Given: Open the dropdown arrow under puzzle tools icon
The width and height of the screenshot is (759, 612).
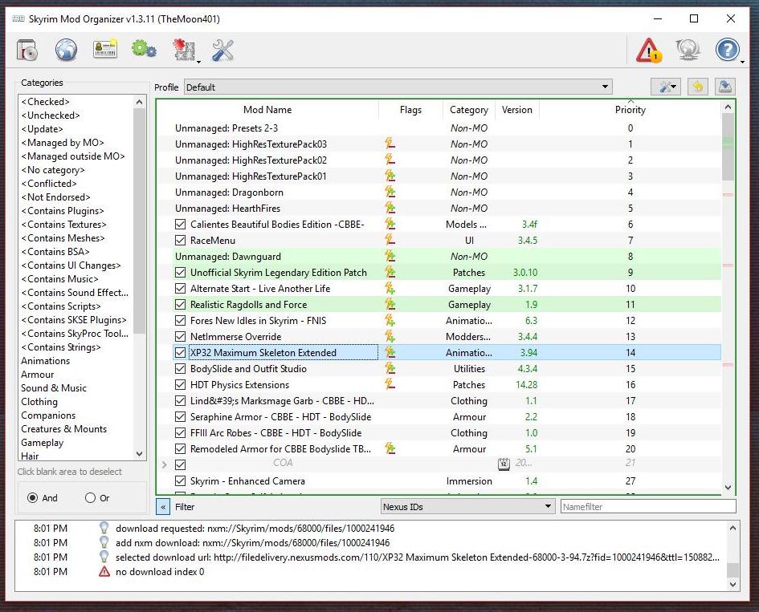Looking at the screenshot, I should (x=198, y=62).
